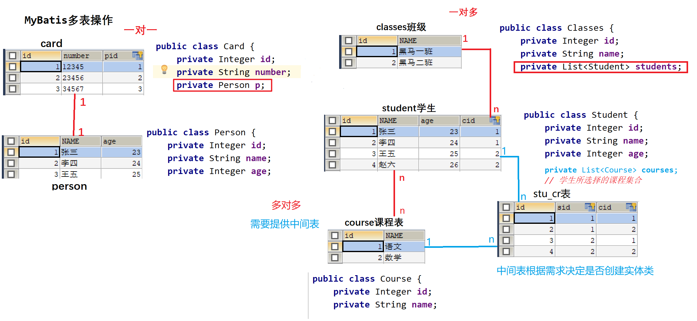Screen dimensions: 697x321
Task: Check the stu_cr row with id 4
Action: [x=506, y=252]
